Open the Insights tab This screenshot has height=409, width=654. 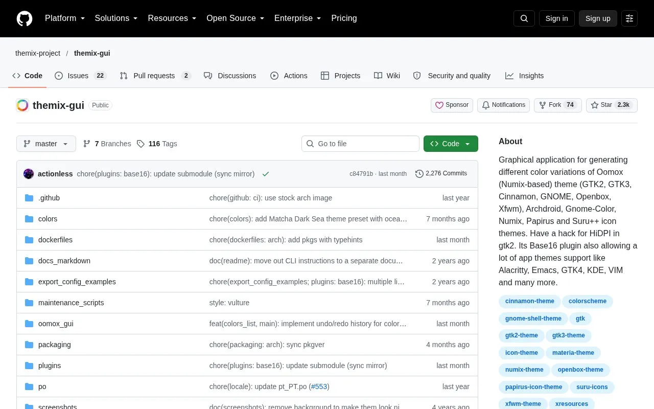(525, 76)
